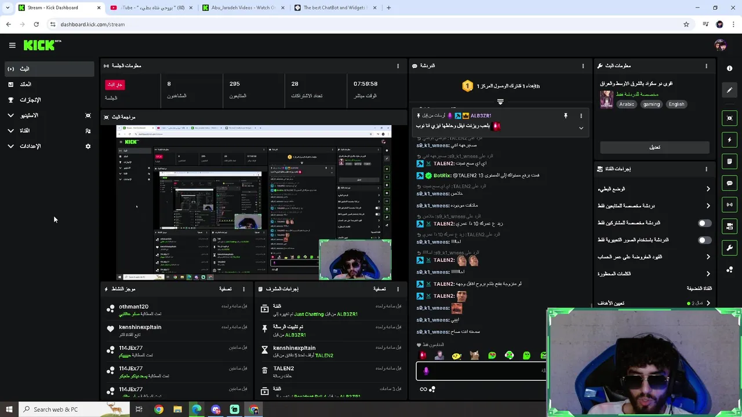Switch to the YouTube browser tab
The height and width of the screenshot is (417, 742).
151,8
